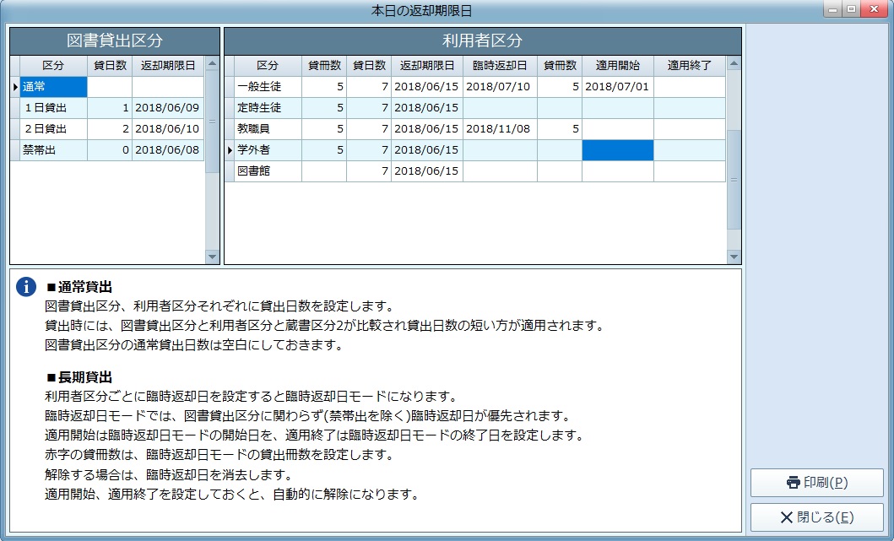Image resolution: width=894 pixels, height=541 pixels.
Task: Click 貸冊数 value 5 for 教職員
Action: click(324, 129)
